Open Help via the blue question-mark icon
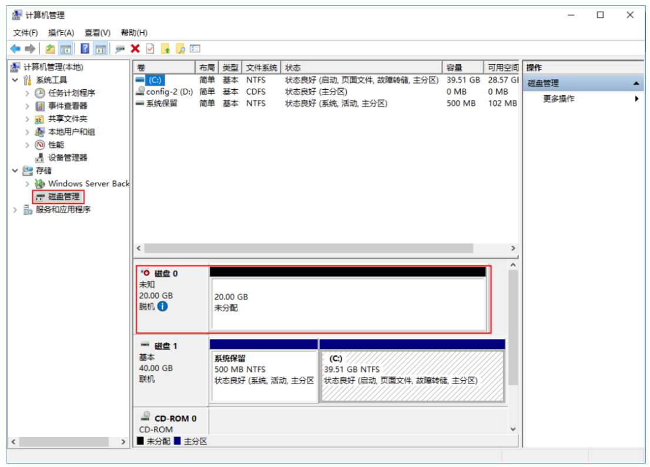The width and height of the screenshot is (650, 467). tap(85, 49)
